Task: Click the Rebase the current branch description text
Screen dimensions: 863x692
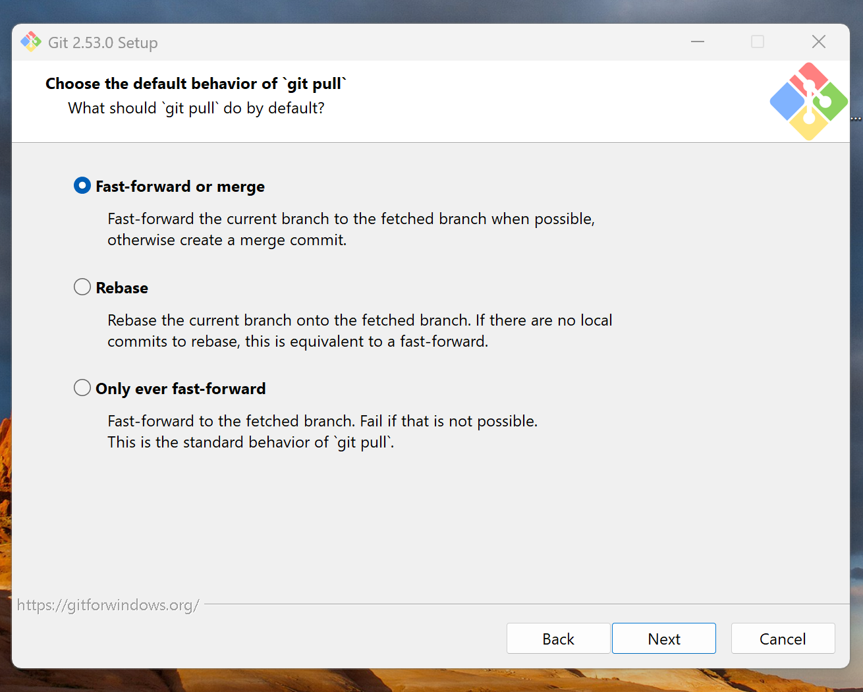Action: point(360,331)
